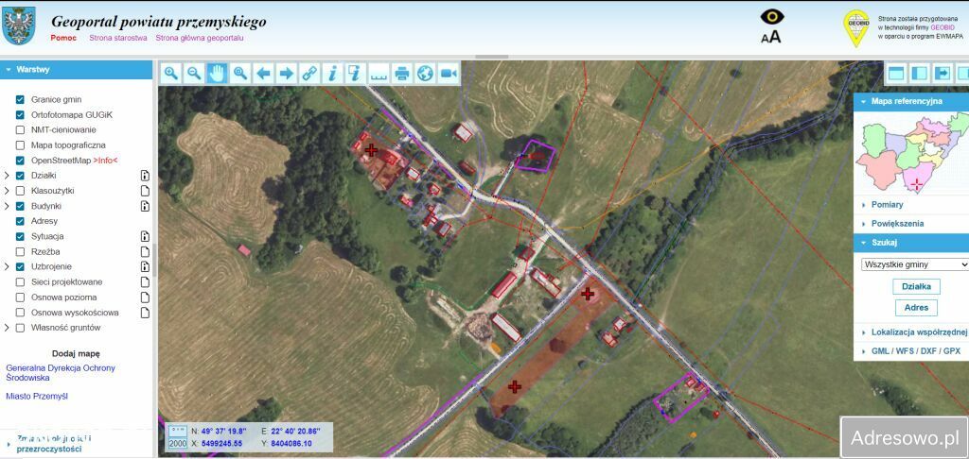Click the GEOBID yellow pin logo

tap(856, 27)
